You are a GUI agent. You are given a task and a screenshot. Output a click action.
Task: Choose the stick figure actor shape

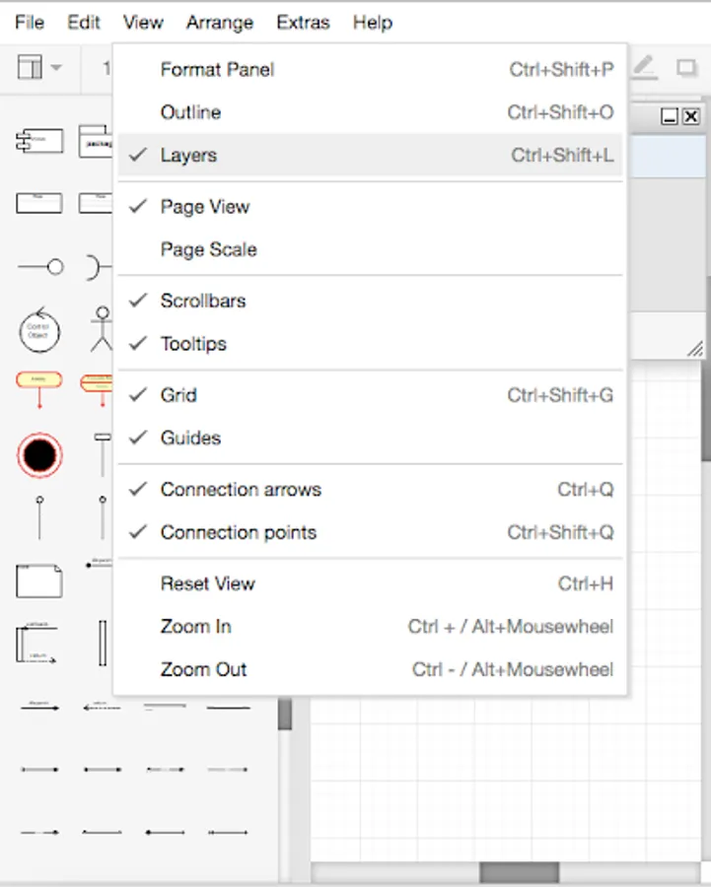pyautogui.click(x=102, y=329)
